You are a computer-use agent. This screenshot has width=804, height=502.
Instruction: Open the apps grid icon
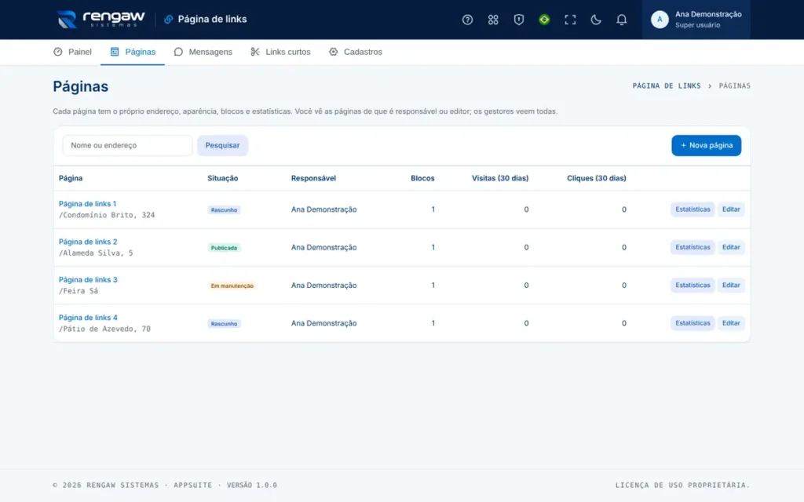[493, 20]
